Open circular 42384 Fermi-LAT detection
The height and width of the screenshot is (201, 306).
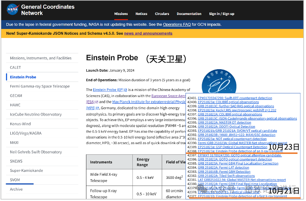[x=224, y=168]
